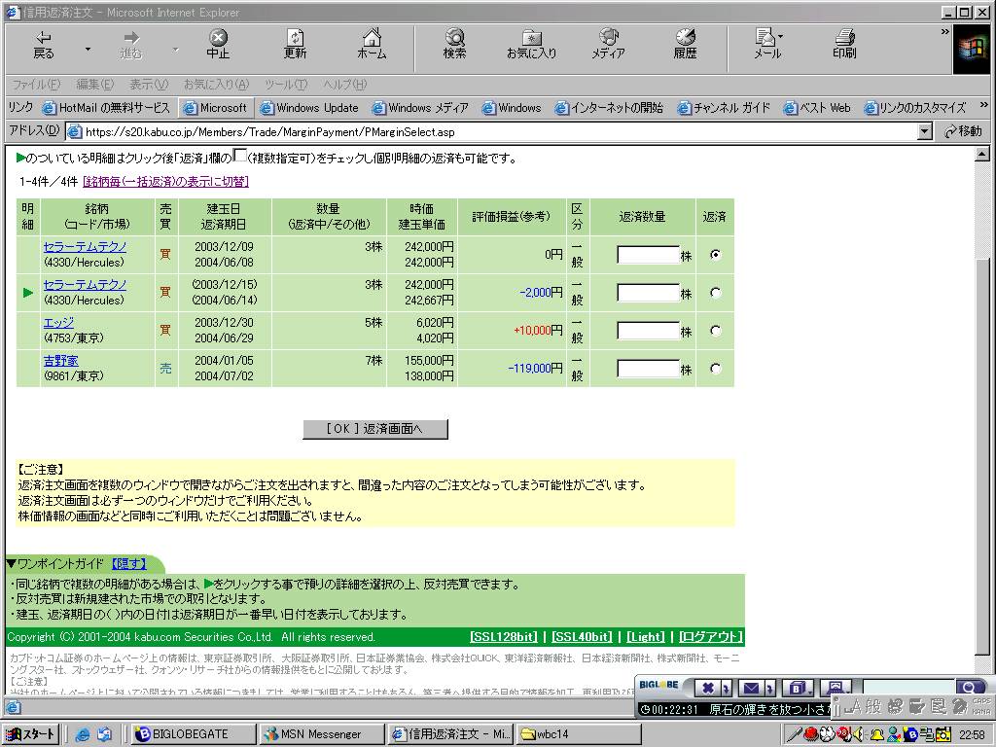This screenshot has height=747, width=996.
Task: Click the Refresh (更新) toolbar icon
Action: (x=295, y=44)
